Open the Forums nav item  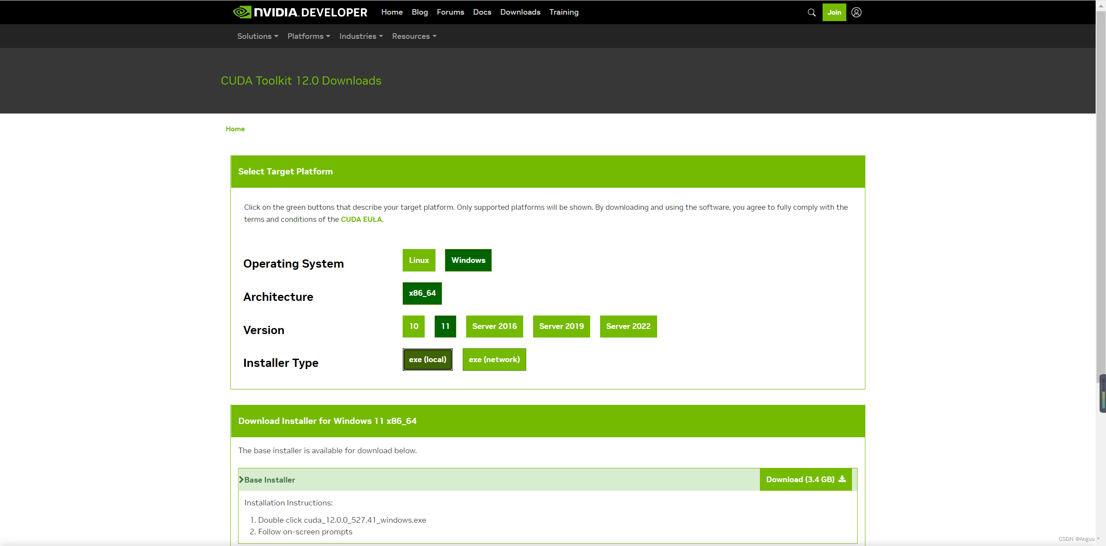(450, 12)
